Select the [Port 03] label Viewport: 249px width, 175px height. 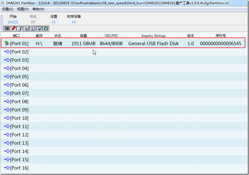pyautogui.click(x=19, y=60)
